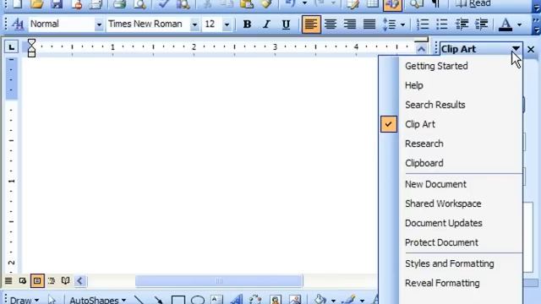Screen dimensions: 541x304
Task: Open the Fill Color dropdown arrow
Action: 333,301
